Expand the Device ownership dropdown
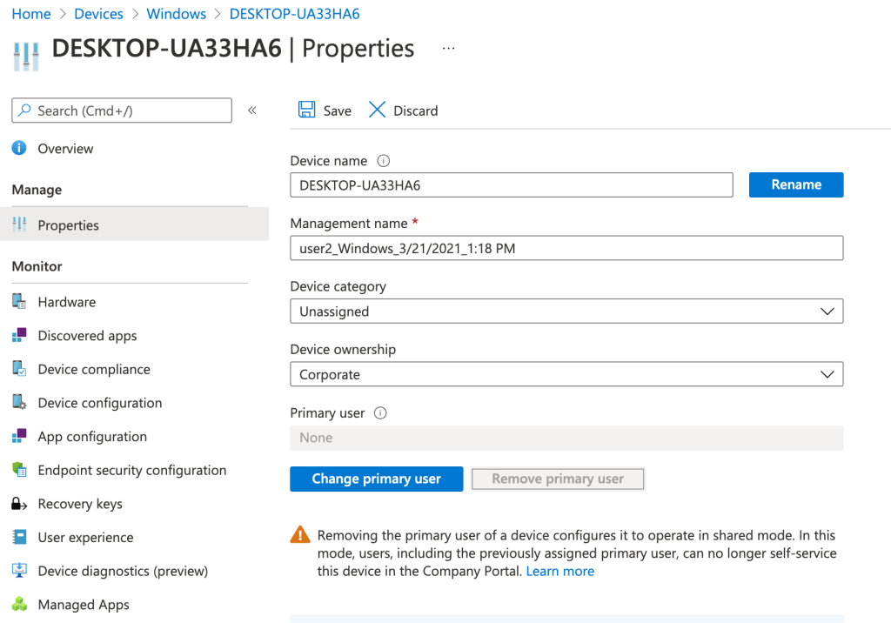 (566, 374)
